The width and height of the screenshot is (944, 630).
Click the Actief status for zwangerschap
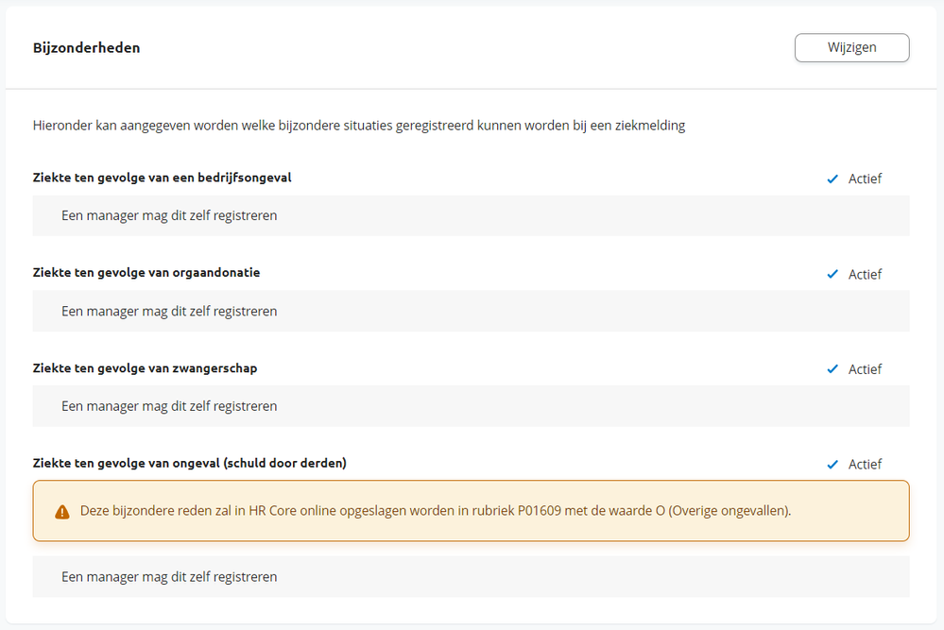coord(865,369)
